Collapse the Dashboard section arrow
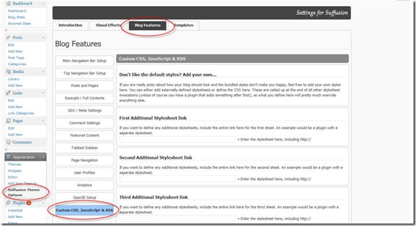Screen dimensions: 416x226 (43, 4)
